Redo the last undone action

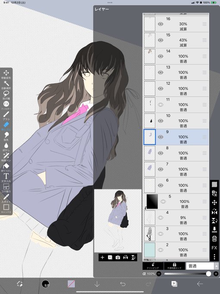(x=148, y=284)
